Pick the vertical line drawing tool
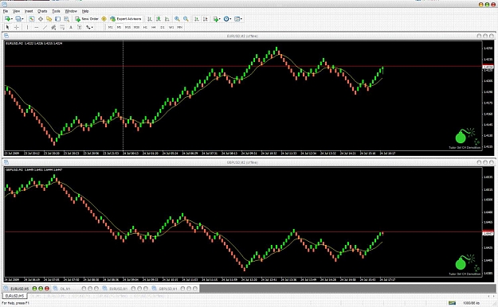Viewport: 498px width, 307px height. (27, 27)
